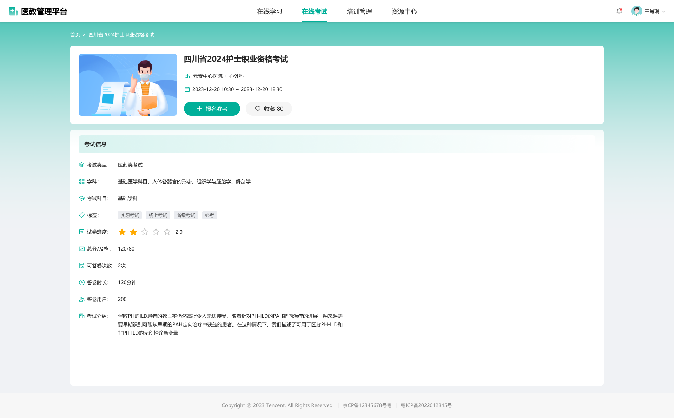
Task: Go to 首页 via breadcrumb link
Action: (x=75, y=35)
